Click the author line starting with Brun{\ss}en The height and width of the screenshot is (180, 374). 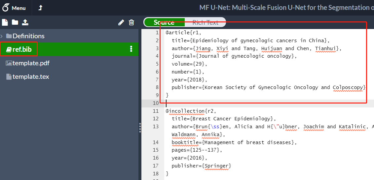pos(273,127)
